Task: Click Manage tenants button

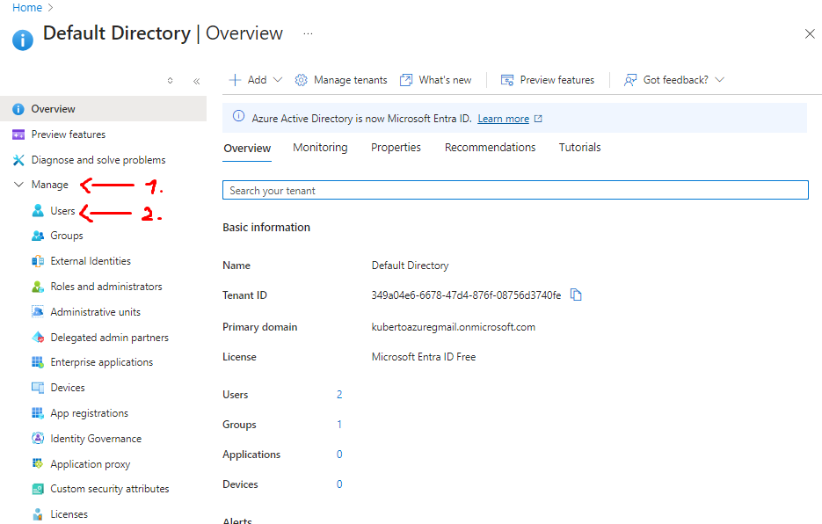Action: coord(341,80)
